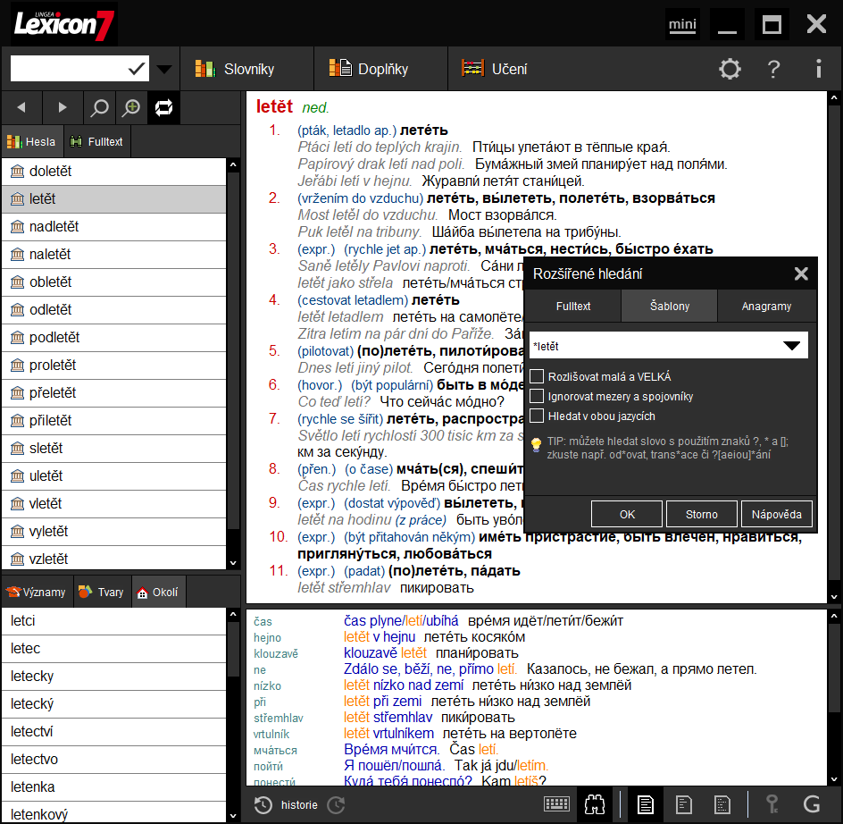Switch to the Tvary tab
The width and height of the screenshot is (843, 824).
click(x=102, y=592)
